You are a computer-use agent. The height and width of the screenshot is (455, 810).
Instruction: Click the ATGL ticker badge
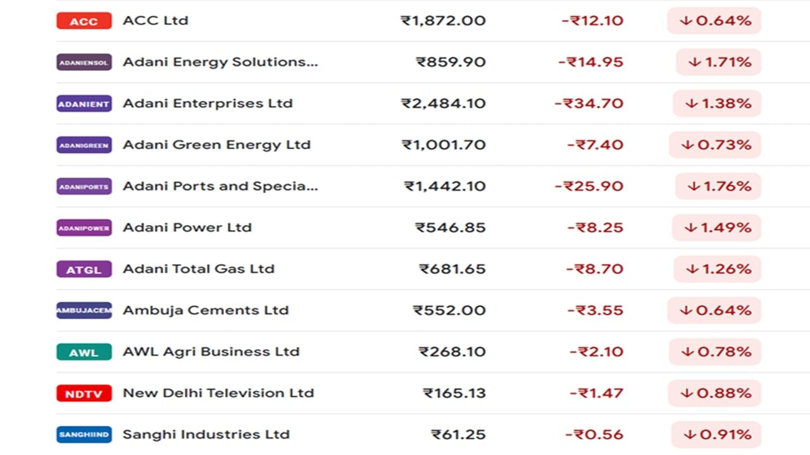(x=84, y=269)
